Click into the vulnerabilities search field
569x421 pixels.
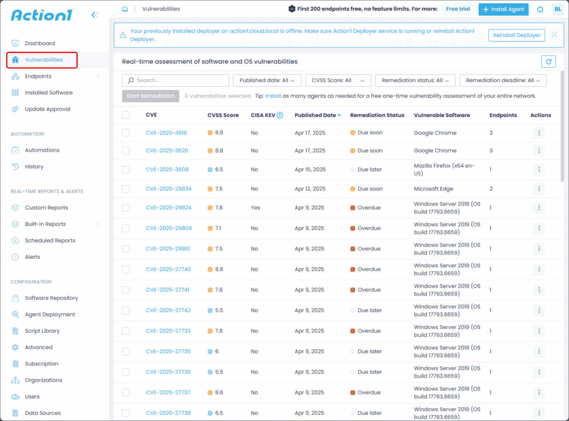coord(175,80)
